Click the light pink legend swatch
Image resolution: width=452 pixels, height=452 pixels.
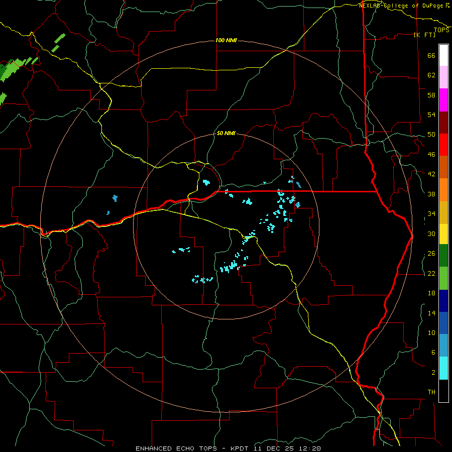[x=443, y=77]
